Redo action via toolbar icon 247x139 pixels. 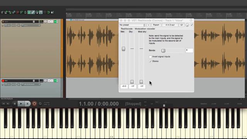point(22,12)
